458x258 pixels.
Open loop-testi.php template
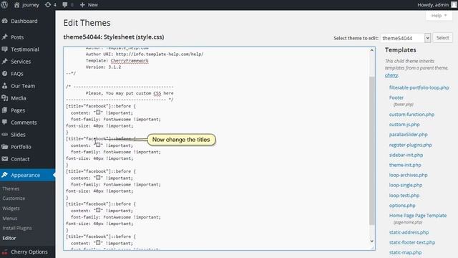click(404, 195)
